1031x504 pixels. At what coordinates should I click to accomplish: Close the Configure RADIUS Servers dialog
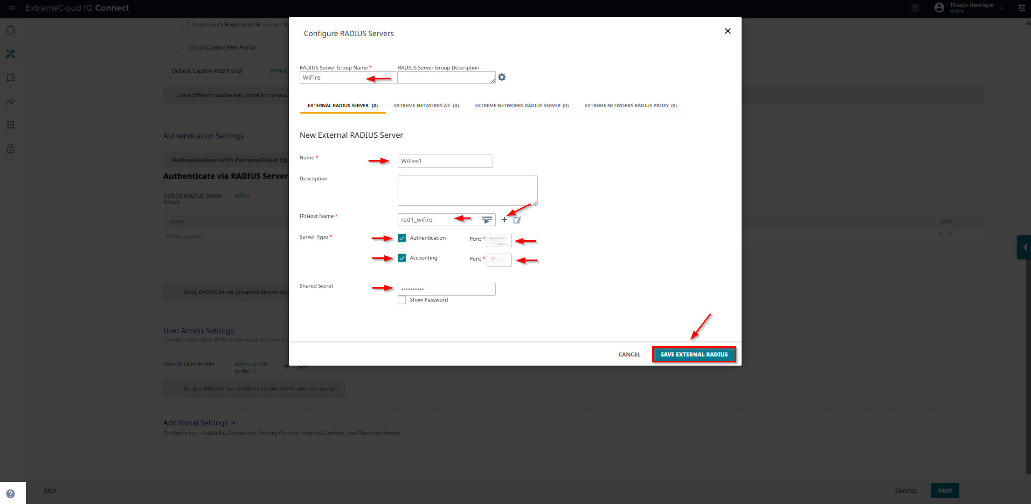point(728,31)
